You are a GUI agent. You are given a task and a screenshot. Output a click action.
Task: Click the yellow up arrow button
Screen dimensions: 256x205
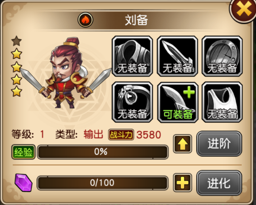[182, 144]
